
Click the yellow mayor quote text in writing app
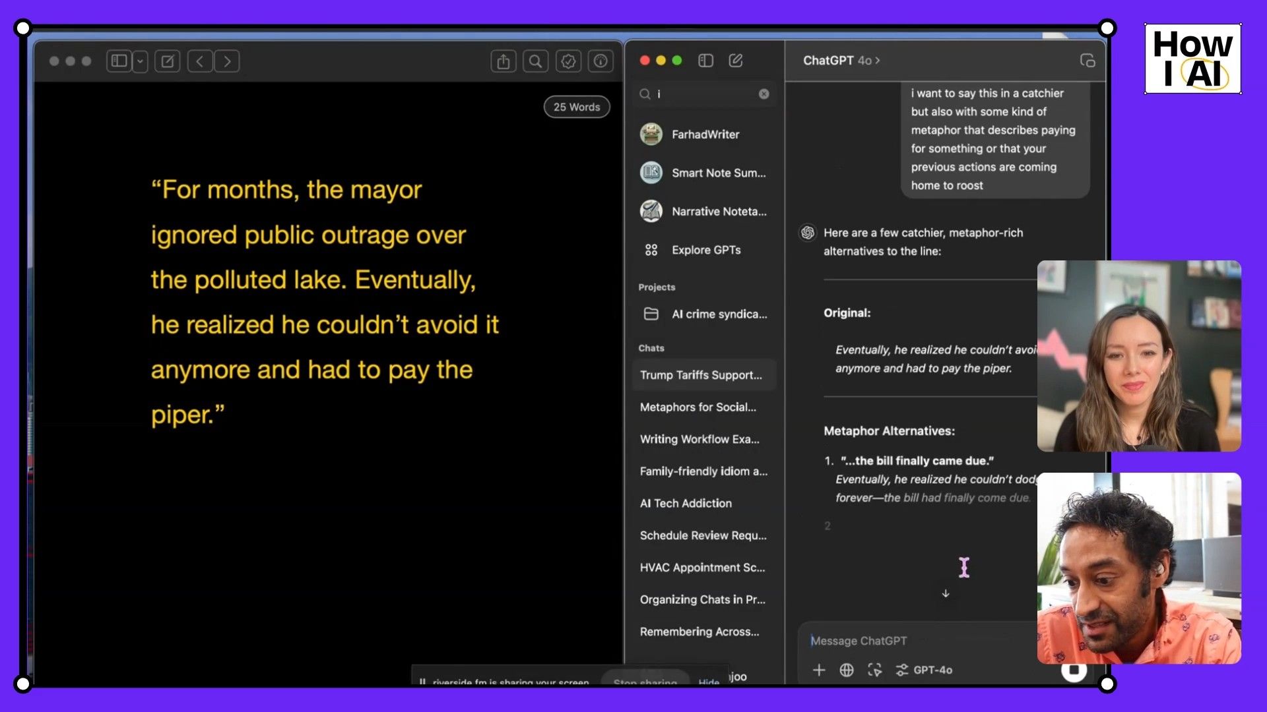(x=325, y=303)
